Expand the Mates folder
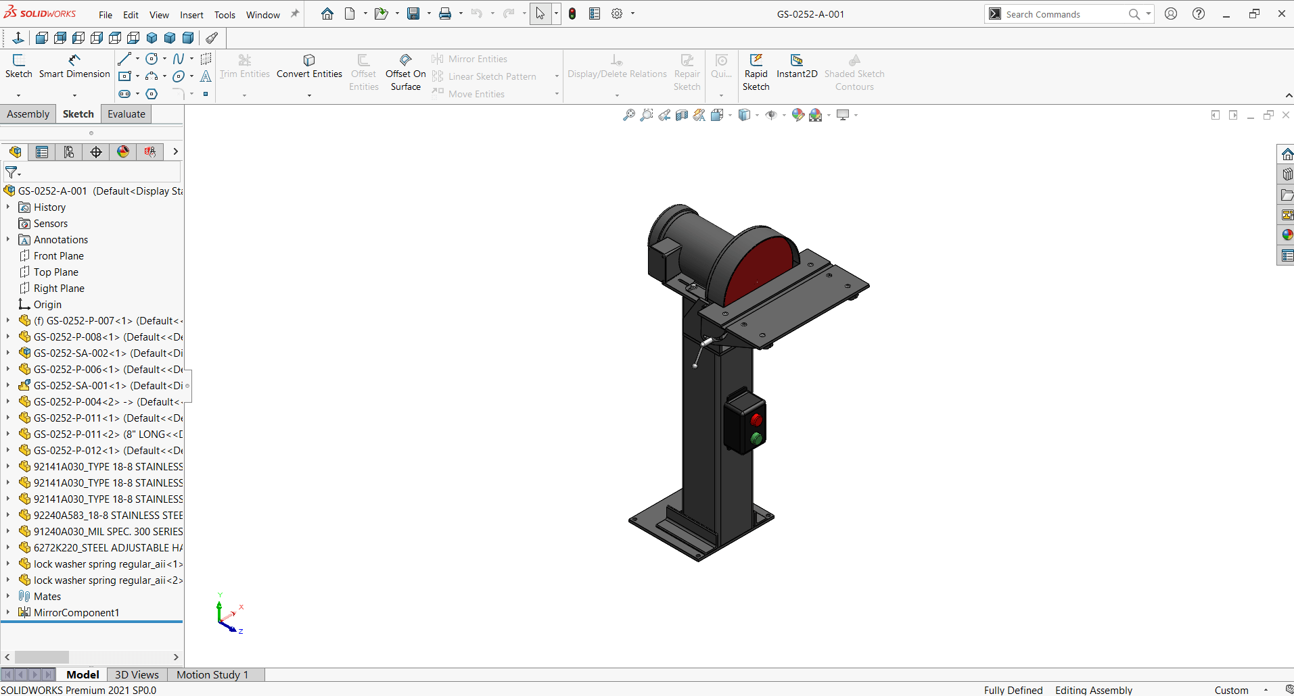 tap(8, 597)
